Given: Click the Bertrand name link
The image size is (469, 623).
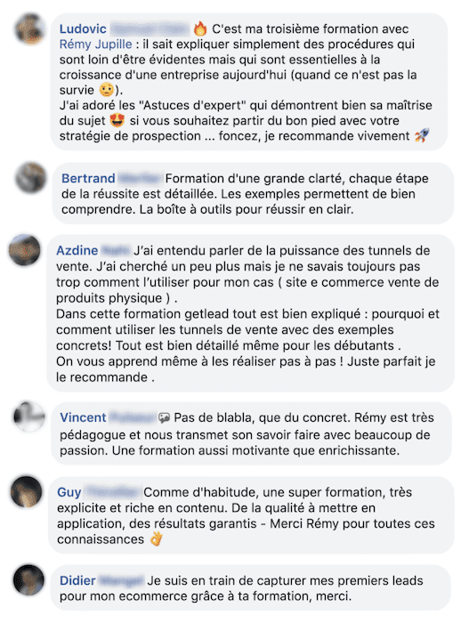Looking at the screenshot, I should point(88,178).
